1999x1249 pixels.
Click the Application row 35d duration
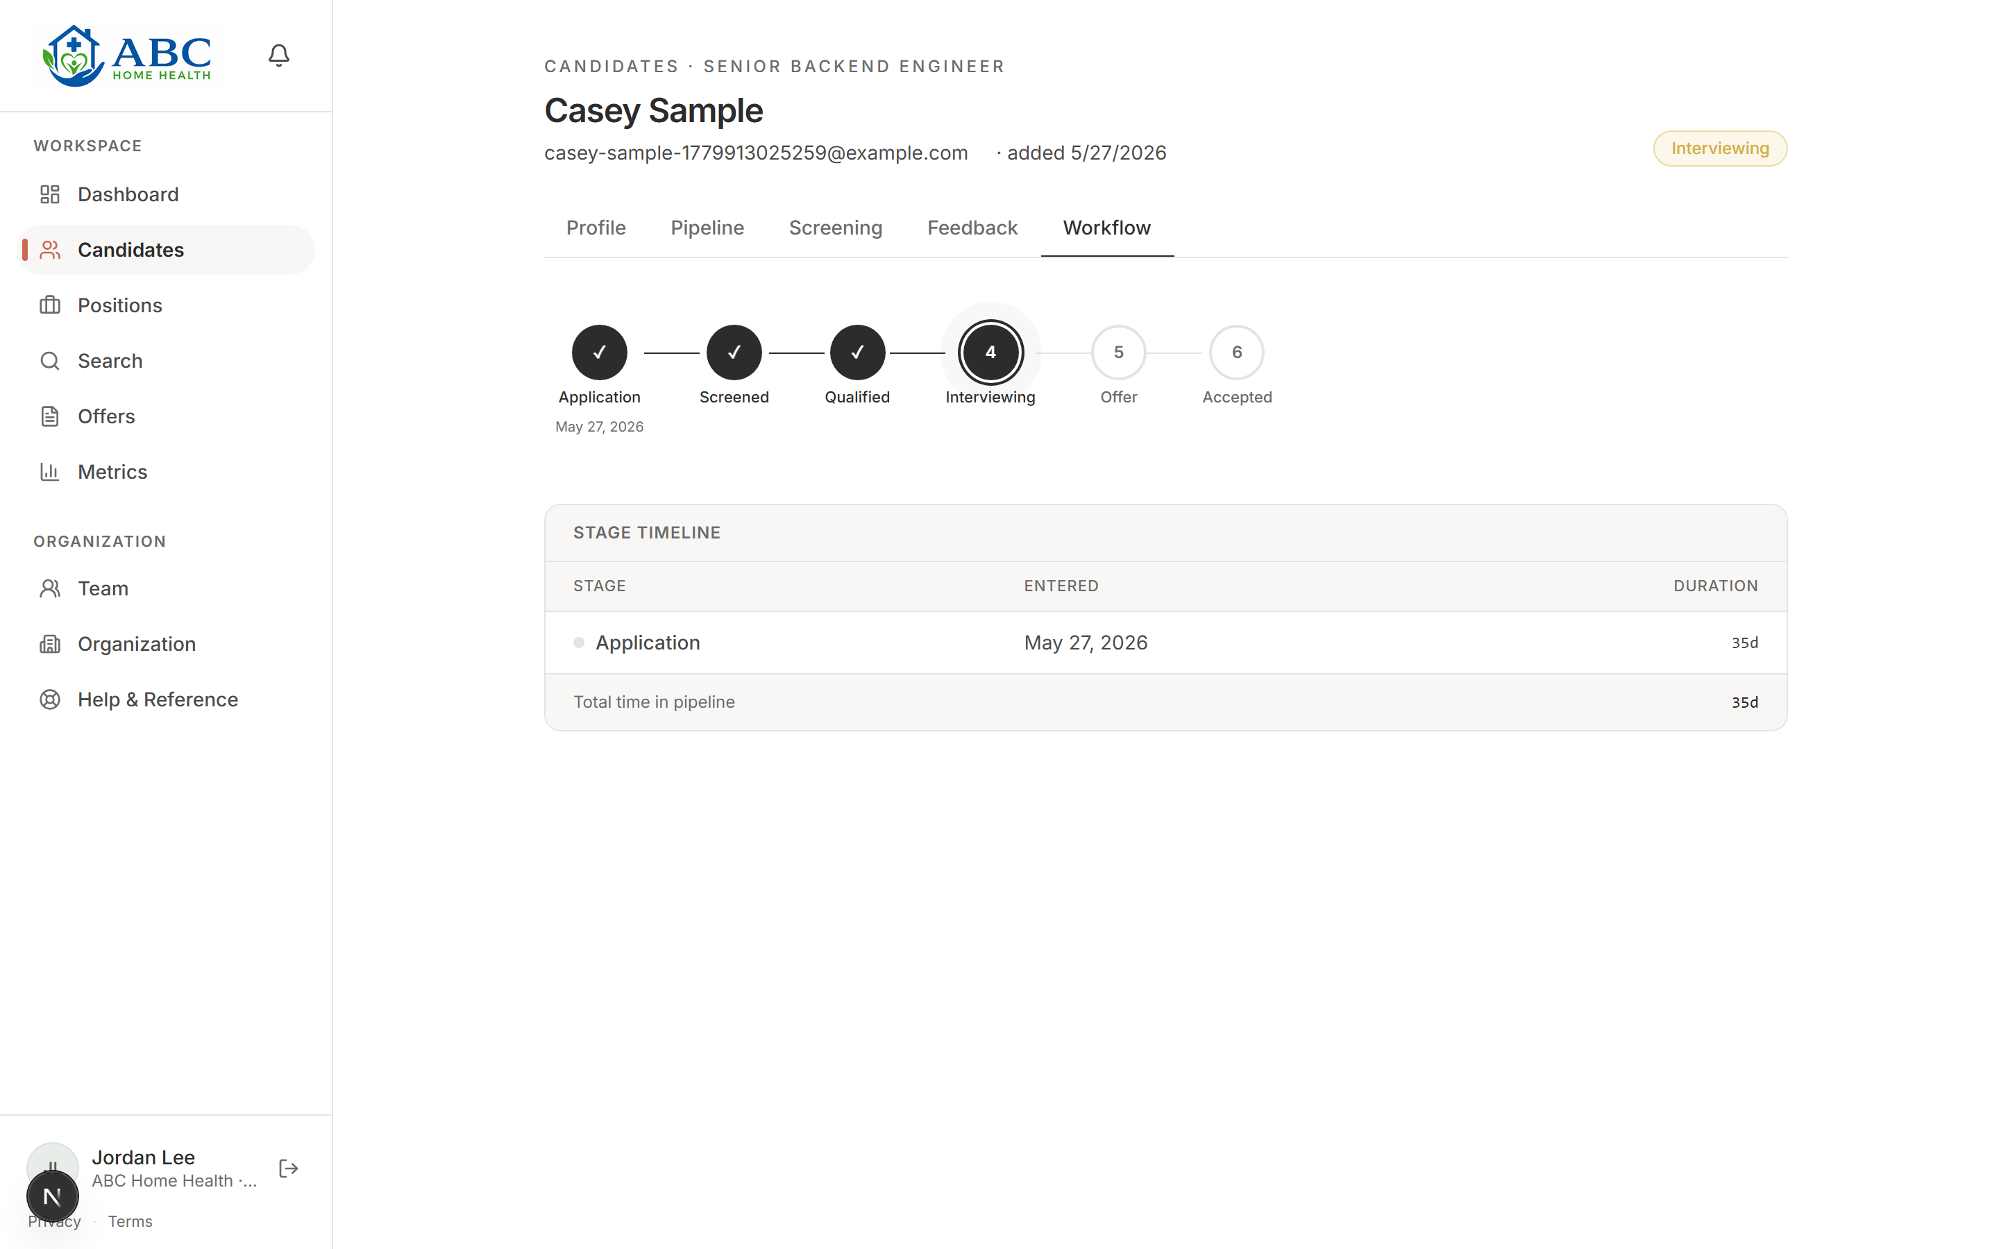[x=1744, y=643]
